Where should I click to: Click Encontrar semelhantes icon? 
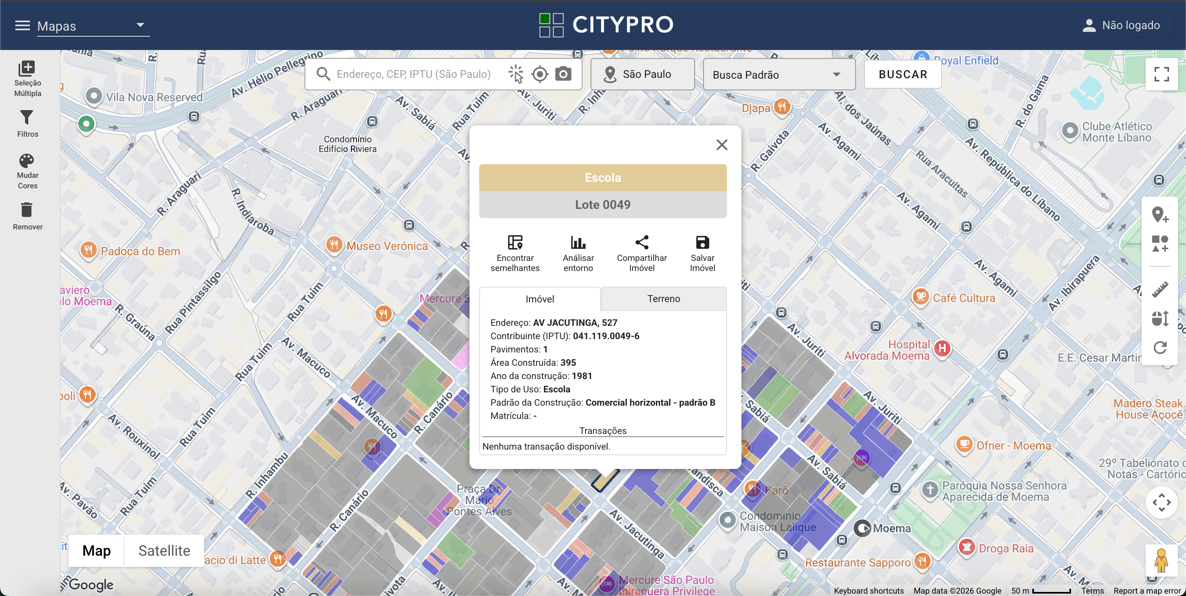coord(515,253)
